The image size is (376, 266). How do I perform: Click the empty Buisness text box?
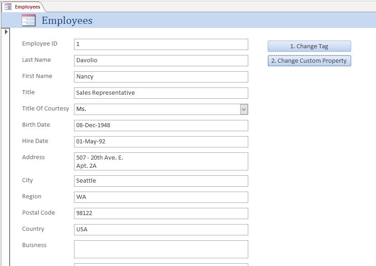point(161,249)
